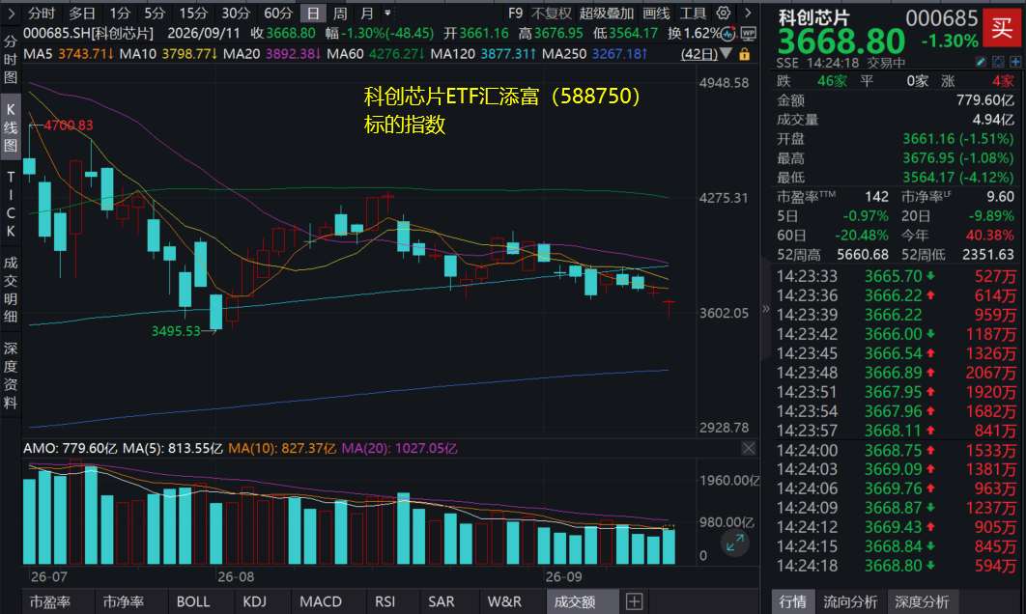Select the 15分 interval
The image size is (1026, 614).
click(x=193, y=14)
